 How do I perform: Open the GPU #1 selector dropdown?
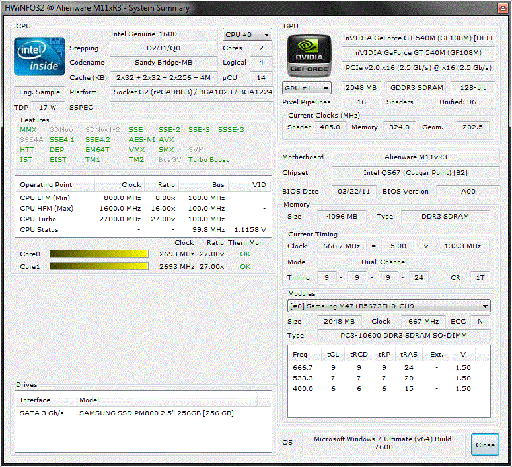[x=307, y=88]
